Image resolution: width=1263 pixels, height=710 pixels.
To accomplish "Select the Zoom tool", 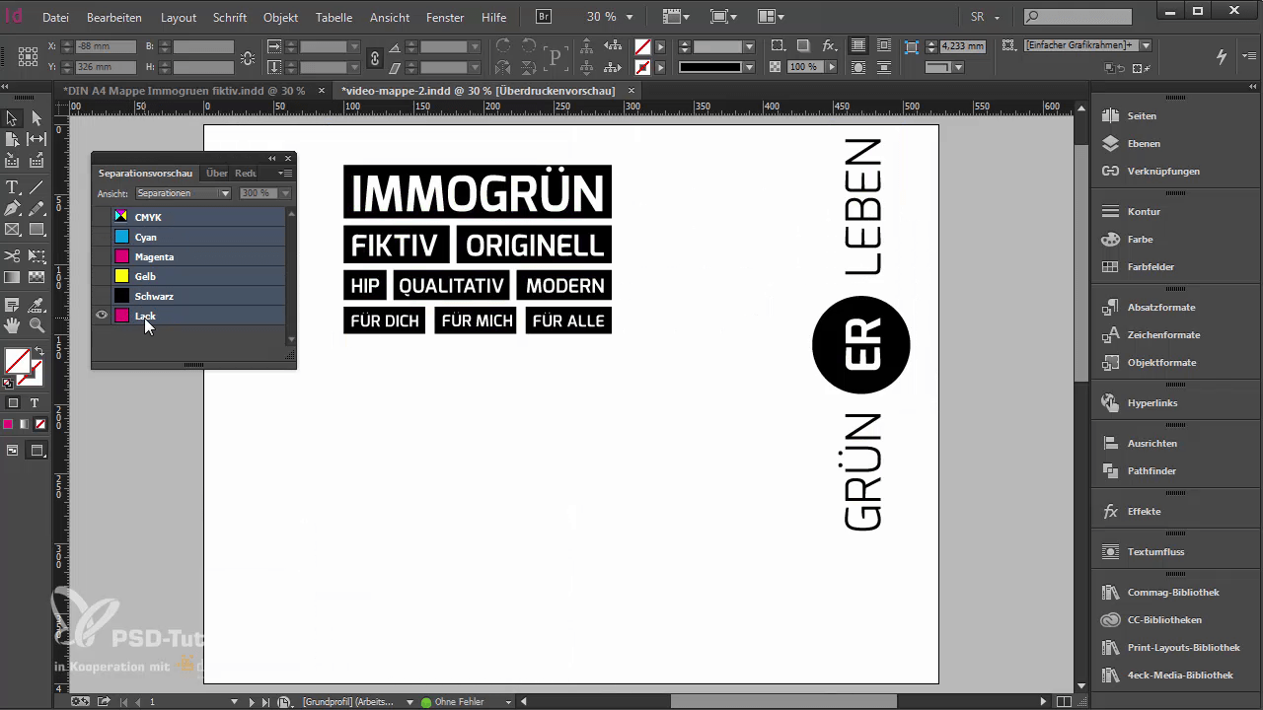I will click(37, 325).
